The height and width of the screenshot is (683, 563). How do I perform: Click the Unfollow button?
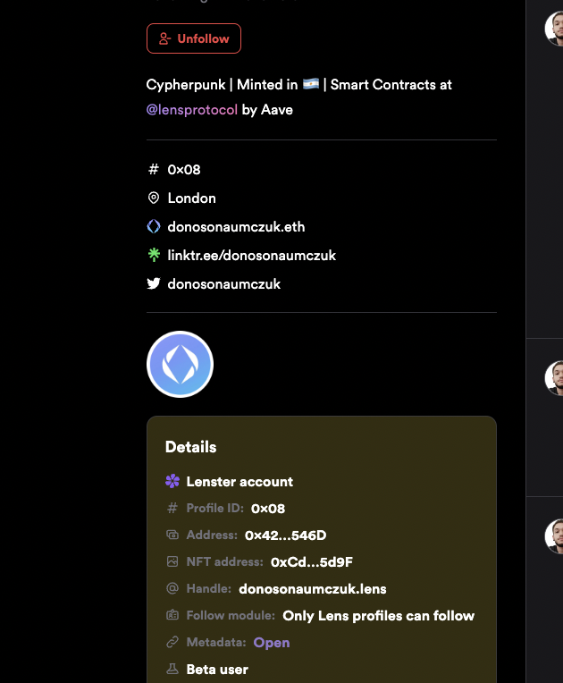coord(194,38)
